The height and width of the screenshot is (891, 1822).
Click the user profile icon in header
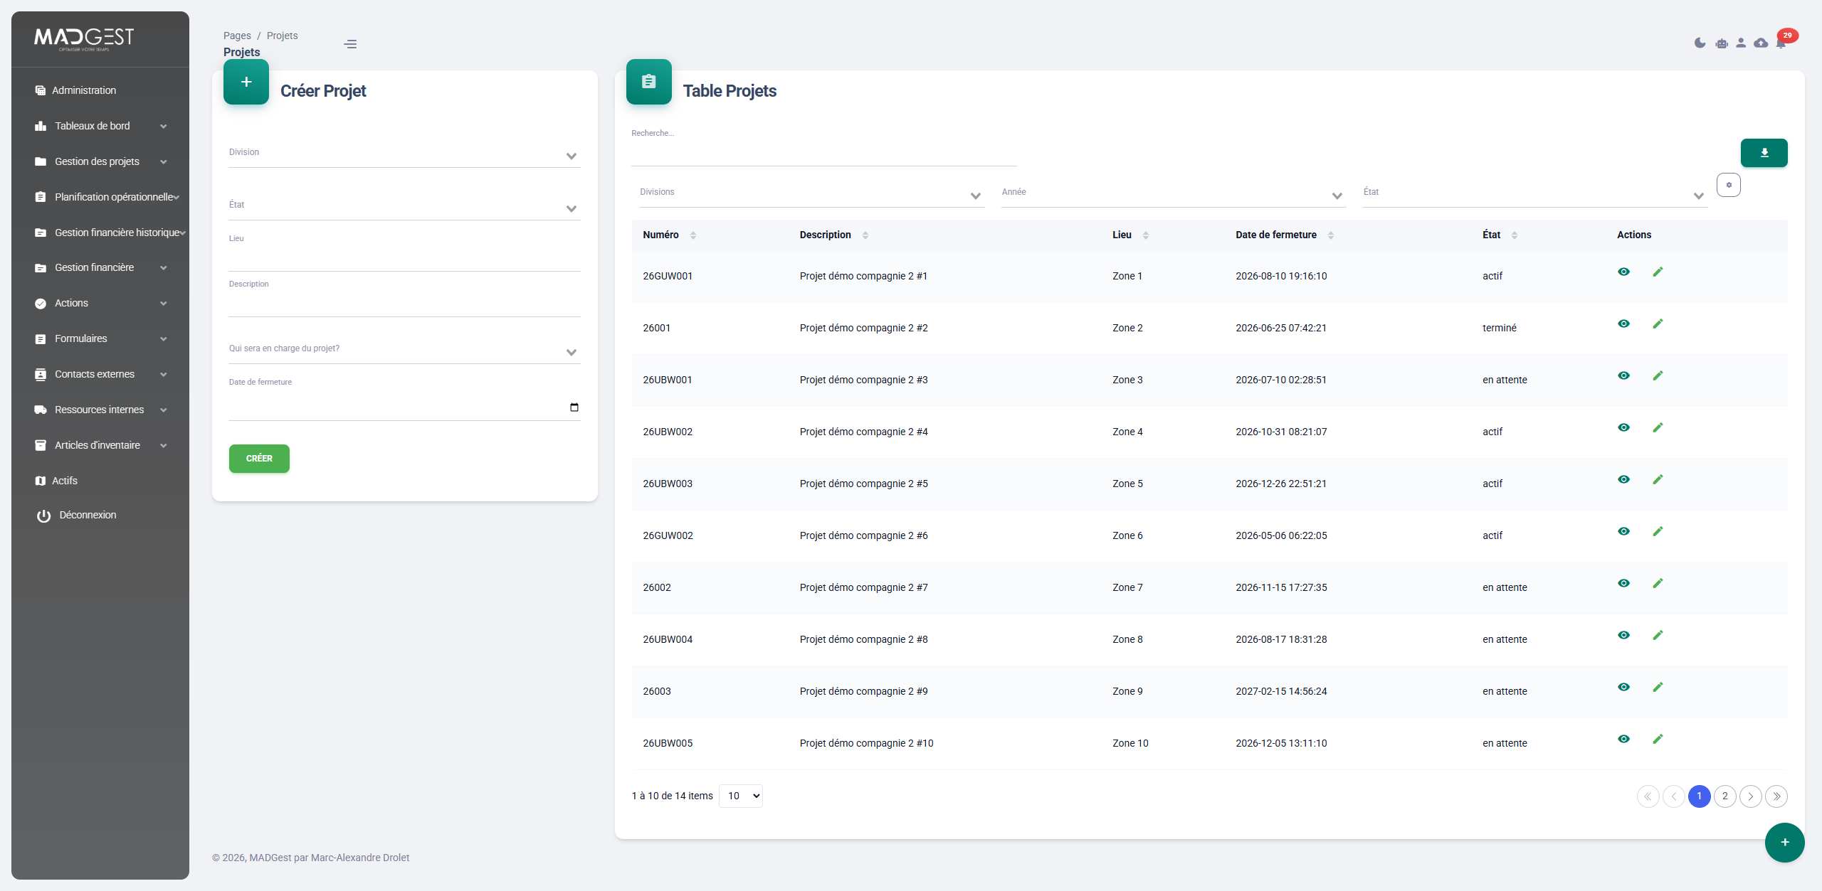(1741, 43)
